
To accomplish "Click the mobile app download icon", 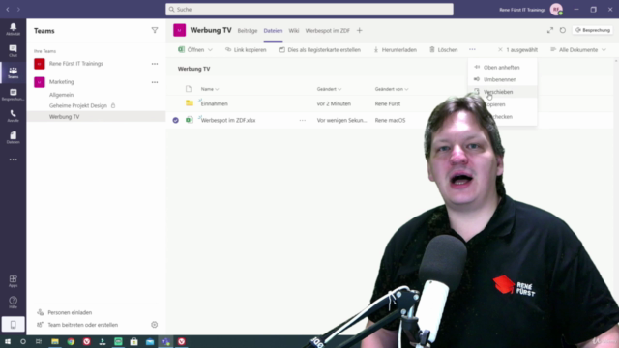I will pyautogui.click(x=13, y=325).
